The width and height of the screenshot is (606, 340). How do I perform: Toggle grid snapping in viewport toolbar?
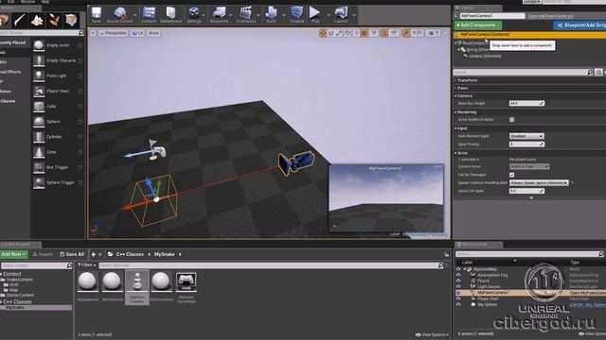coord(364,34)
